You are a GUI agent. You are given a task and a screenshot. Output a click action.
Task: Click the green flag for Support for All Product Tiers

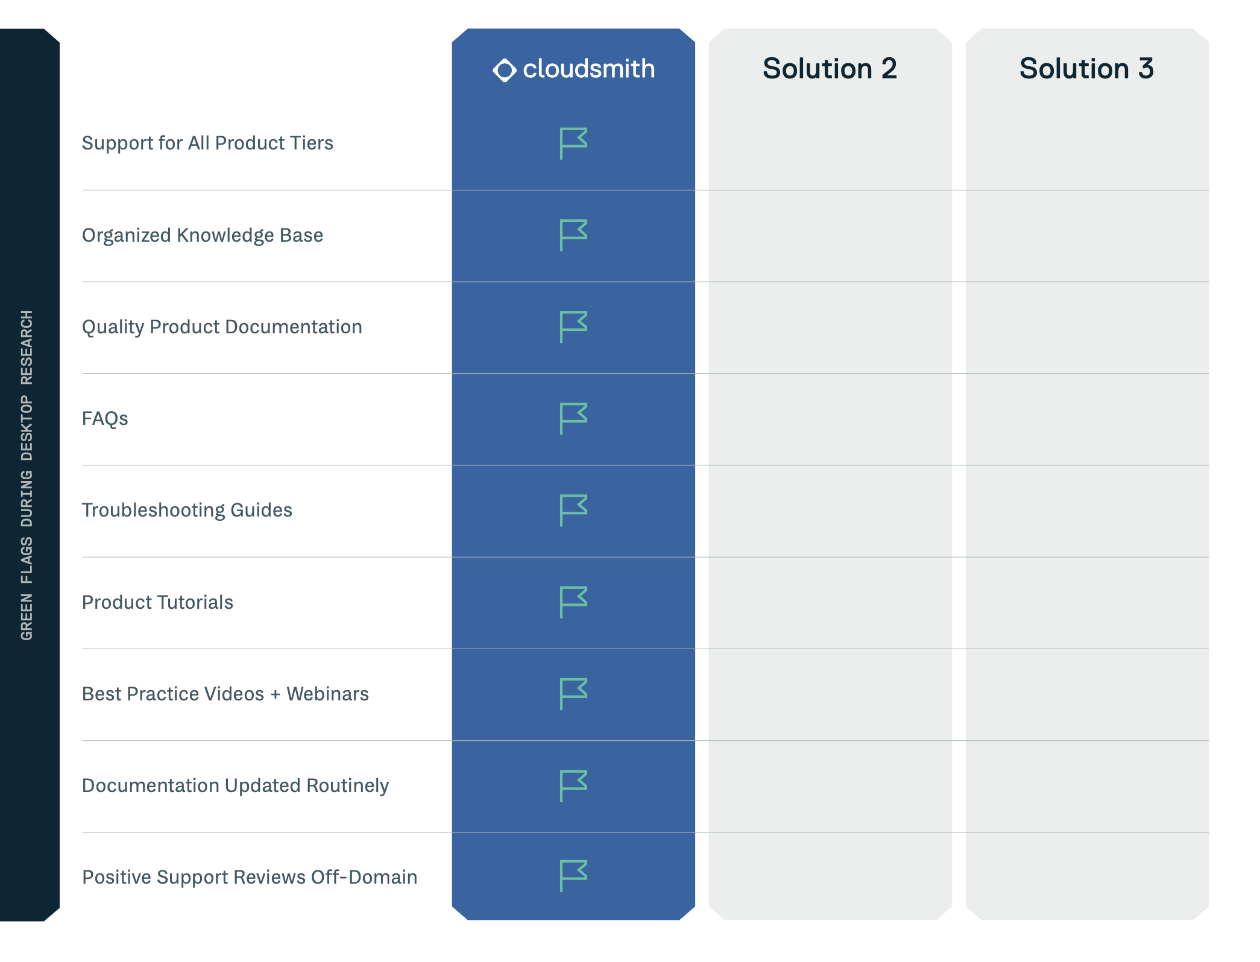point(573,143)
